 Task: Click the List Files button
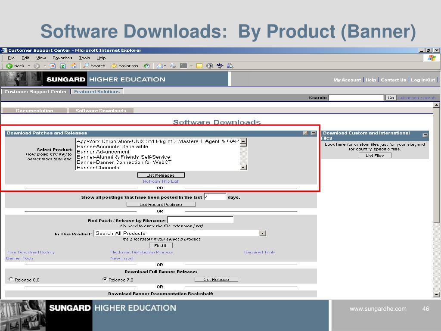tap(375, 155)
